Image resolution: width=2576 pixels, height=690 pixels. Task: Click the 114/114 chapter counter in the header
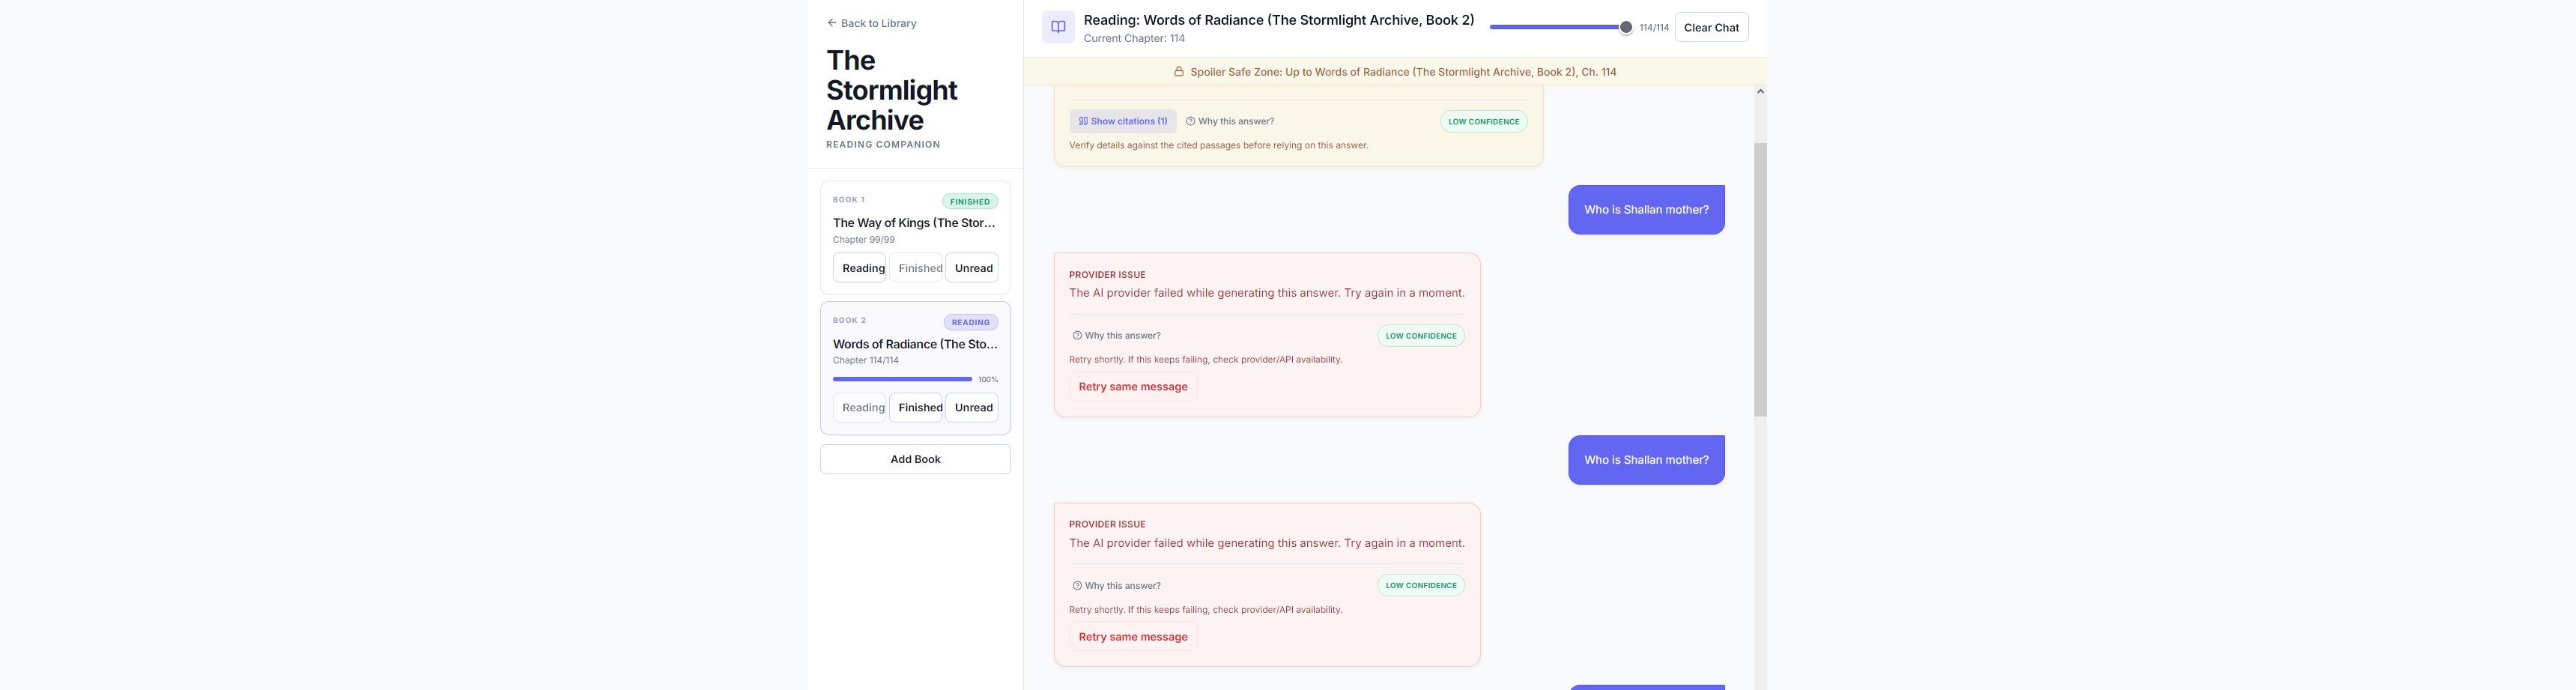coord(1654,28)
